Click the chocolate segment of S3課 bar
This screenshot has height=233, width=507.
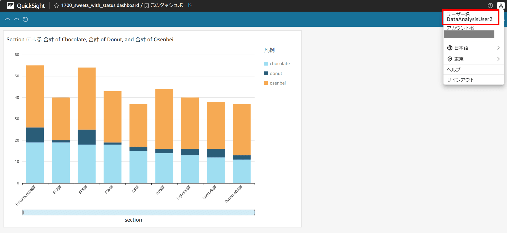coord(138,167)
